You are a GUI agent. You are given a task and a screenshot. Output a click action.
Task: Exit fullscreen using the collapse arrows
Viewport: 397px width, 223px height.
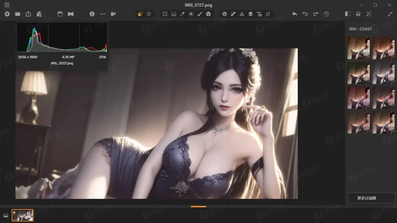pos(390,14)
